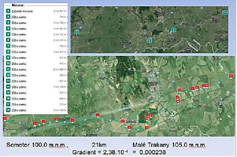
Task: Click distance value in the Začiatok merania row
Action: (x=60, y=11)
